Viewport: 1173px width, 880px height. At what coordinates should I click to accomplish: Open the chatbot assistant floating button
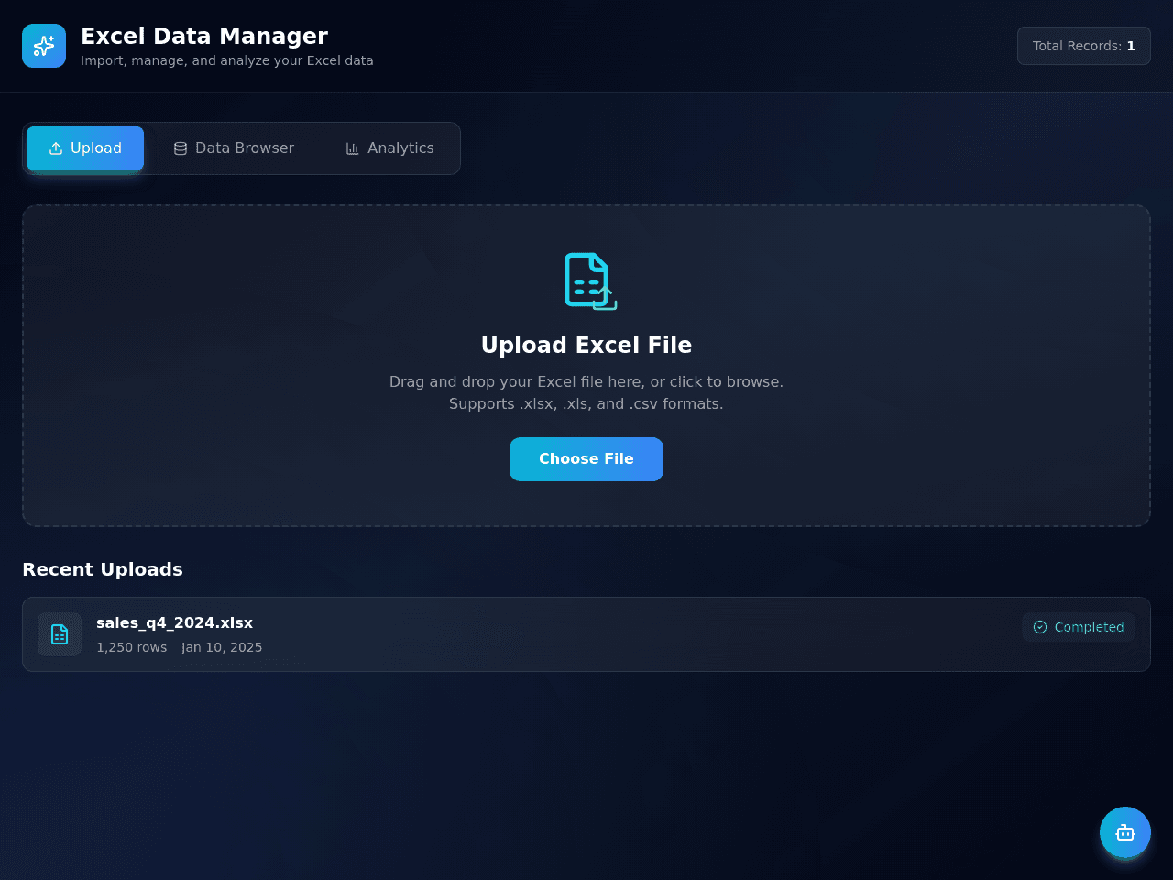coord(1125,832)
